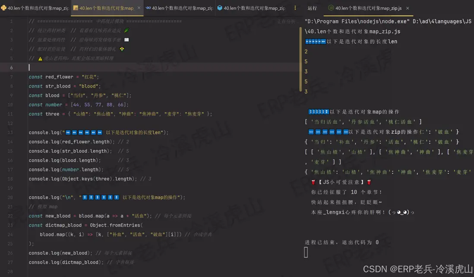Click line number 13 in the gutter

tap(10, 132)
